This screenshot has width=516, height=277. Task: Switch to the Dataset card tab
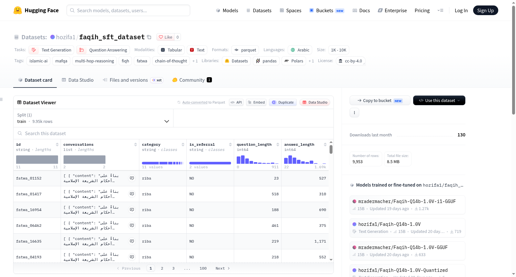coord(35,80)
